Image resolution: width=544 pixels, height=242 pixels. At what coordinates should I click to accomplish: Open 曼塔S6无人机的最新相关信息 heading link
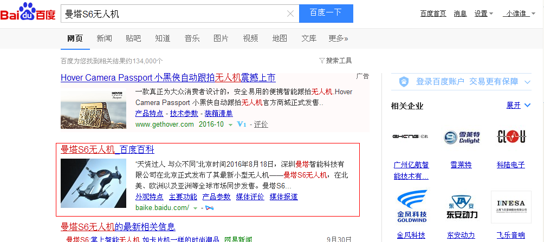pyautogui.click(x=118, y=227)
